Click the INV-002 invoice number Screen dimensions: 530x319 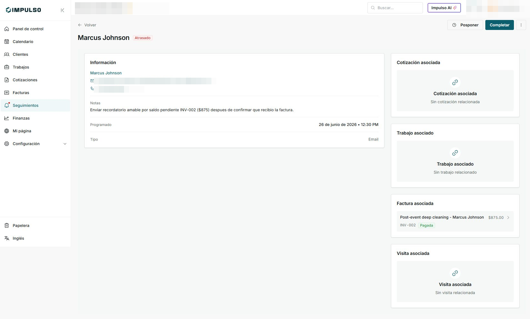408,225
